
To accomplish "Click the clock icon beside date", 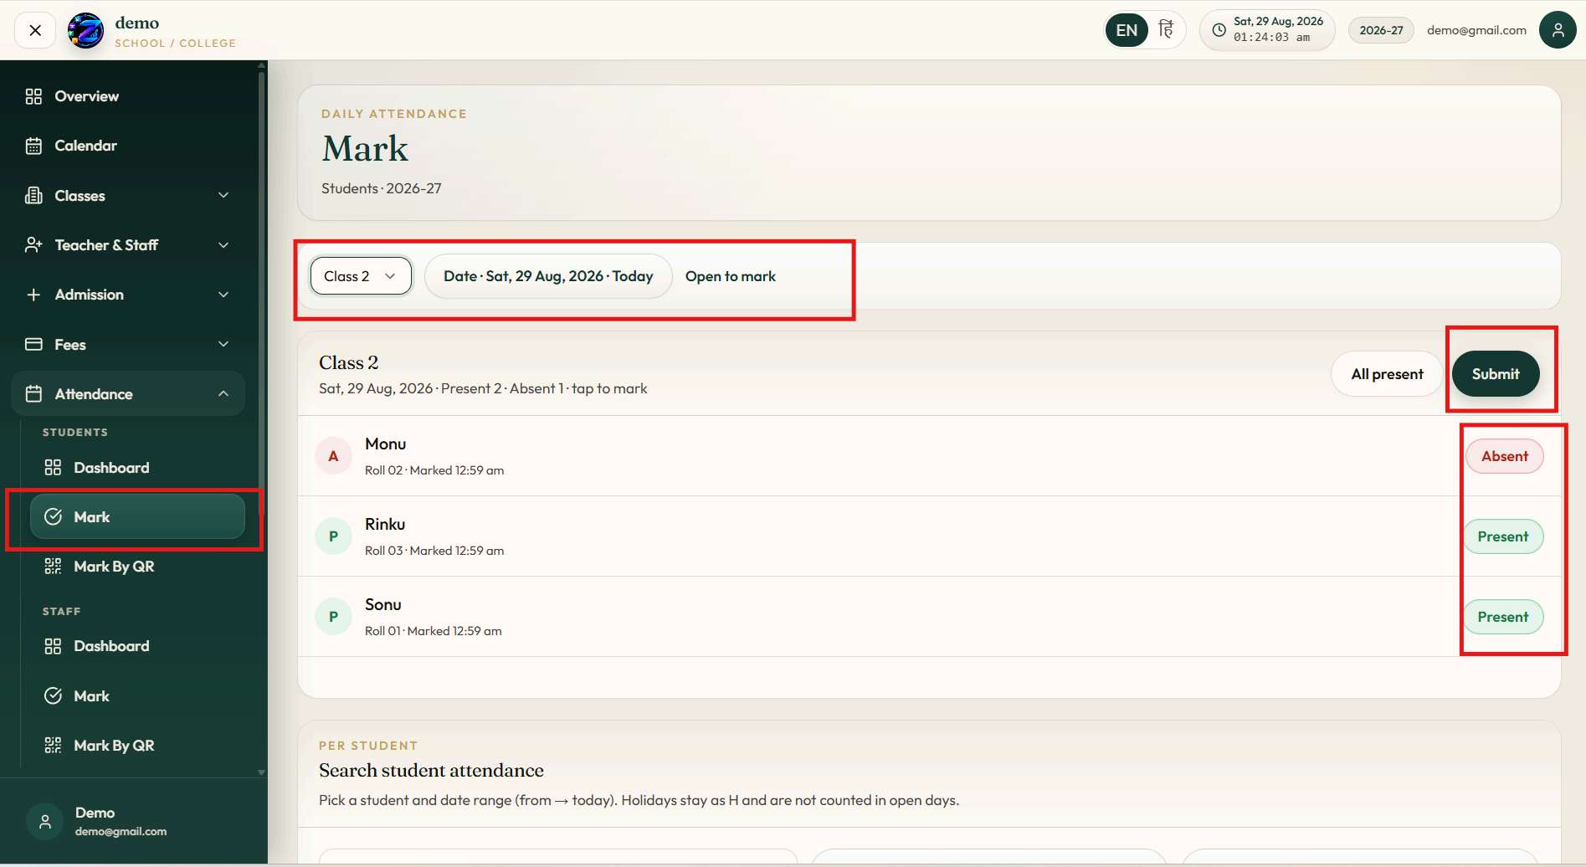I will (x=1219, y=30).
